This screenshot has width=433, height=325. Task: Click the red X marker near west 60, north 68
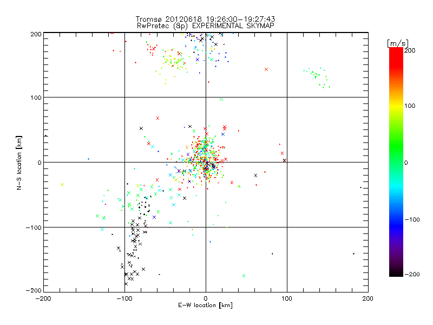pos(158,118)
